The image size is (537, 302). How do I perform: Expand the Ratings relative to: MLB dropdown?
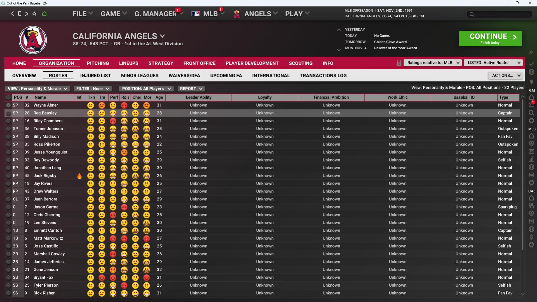pos(433,63)
